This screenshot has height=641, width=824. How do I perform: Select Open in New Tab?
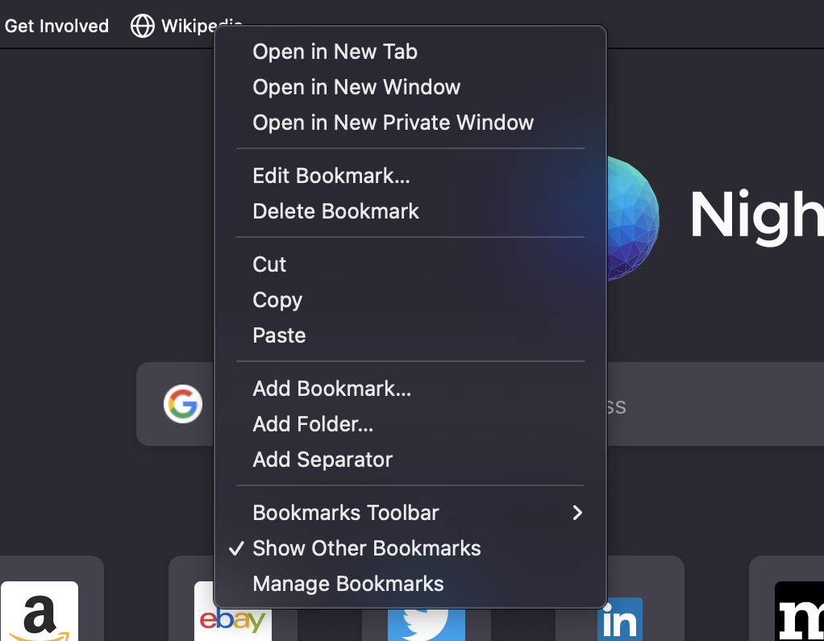click(x=335, y=52)
